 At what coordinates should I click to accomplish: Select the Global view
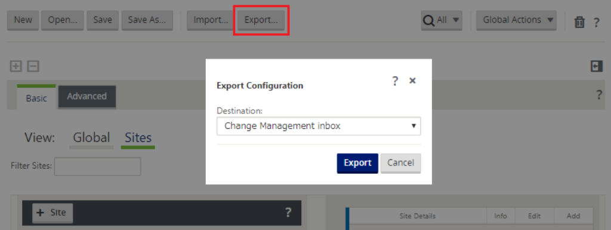tap(91, 138)
